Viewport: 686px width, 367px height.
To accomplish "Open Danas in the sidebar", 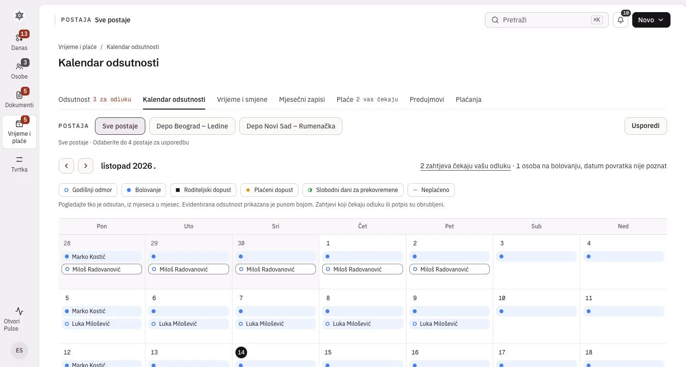I will pos(19,42).
